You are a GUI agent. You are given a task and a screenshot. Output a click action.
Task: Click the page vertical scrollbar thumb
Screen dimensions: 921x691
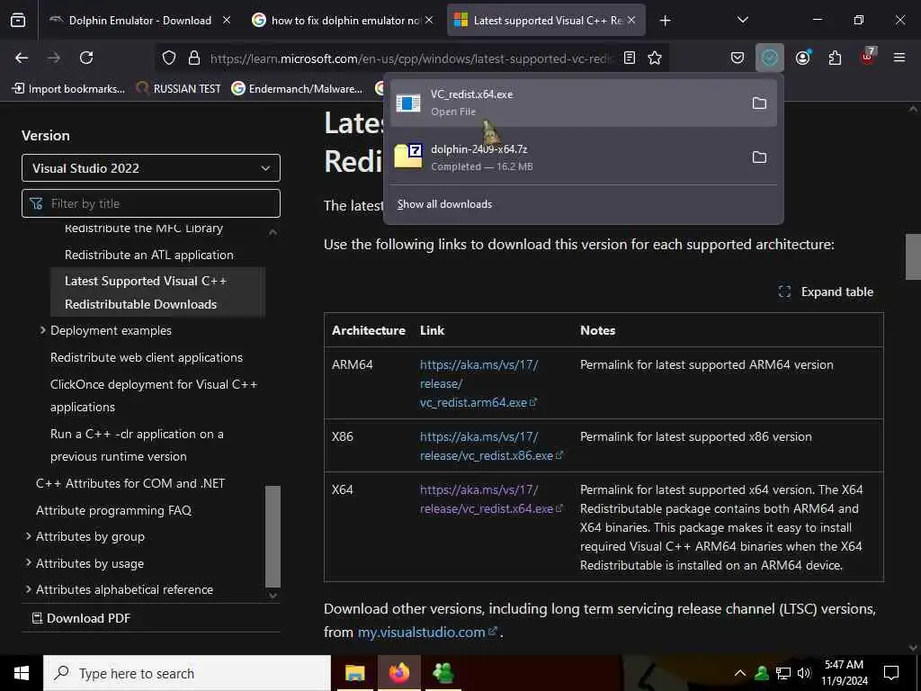point(913,257)
